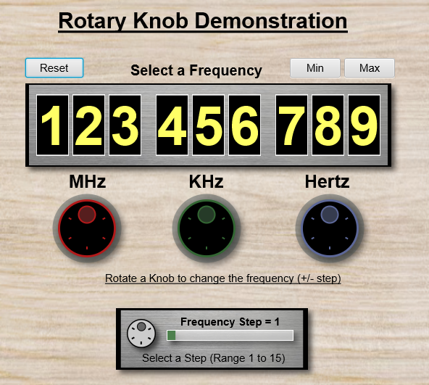This screenshot has width=429, height=385.
Task: Click the green KHz rotary knob
Action: coord(207,228)
